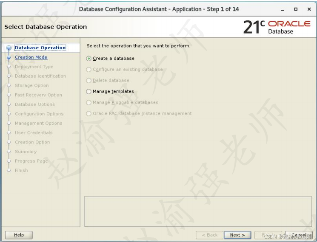Choose Configure an existing database option
317x242 pixels.
[x=89, y=70]
